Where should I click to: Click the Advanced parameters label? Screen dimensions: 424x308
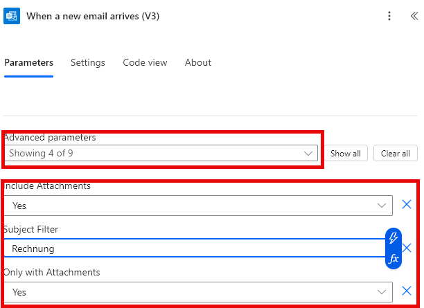[x=51, y=137]
